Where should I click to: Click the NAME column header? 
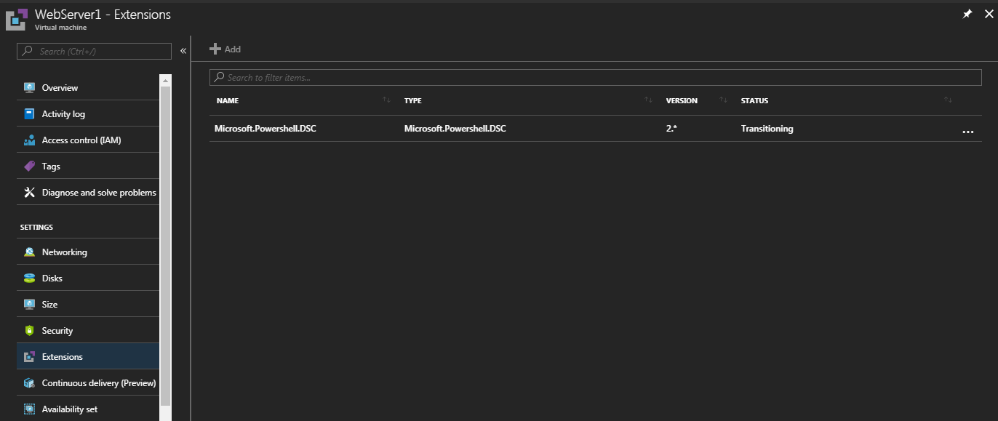(228, 101)
